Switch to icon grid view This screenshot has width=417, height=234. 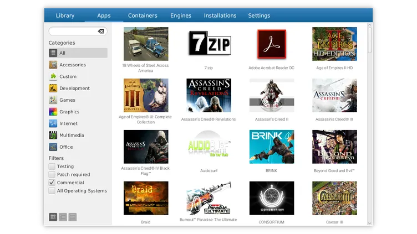coord(53,217)
